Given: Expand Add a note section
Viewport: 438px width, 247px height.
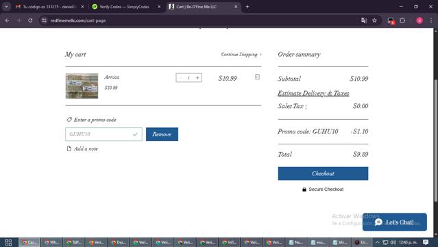Looking at the screenshot, I should (82, 148).
